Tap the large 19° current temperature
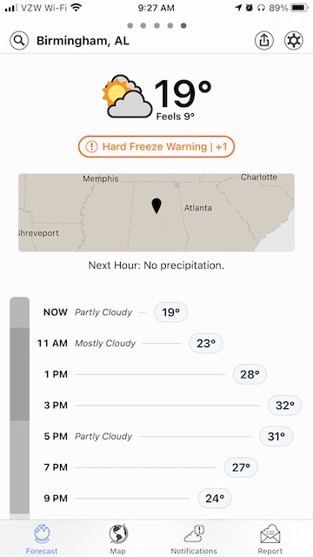 183,93
